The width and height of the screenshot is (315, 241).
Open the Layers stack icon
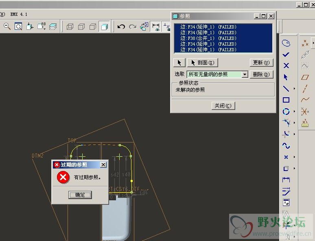coord(53,26)
